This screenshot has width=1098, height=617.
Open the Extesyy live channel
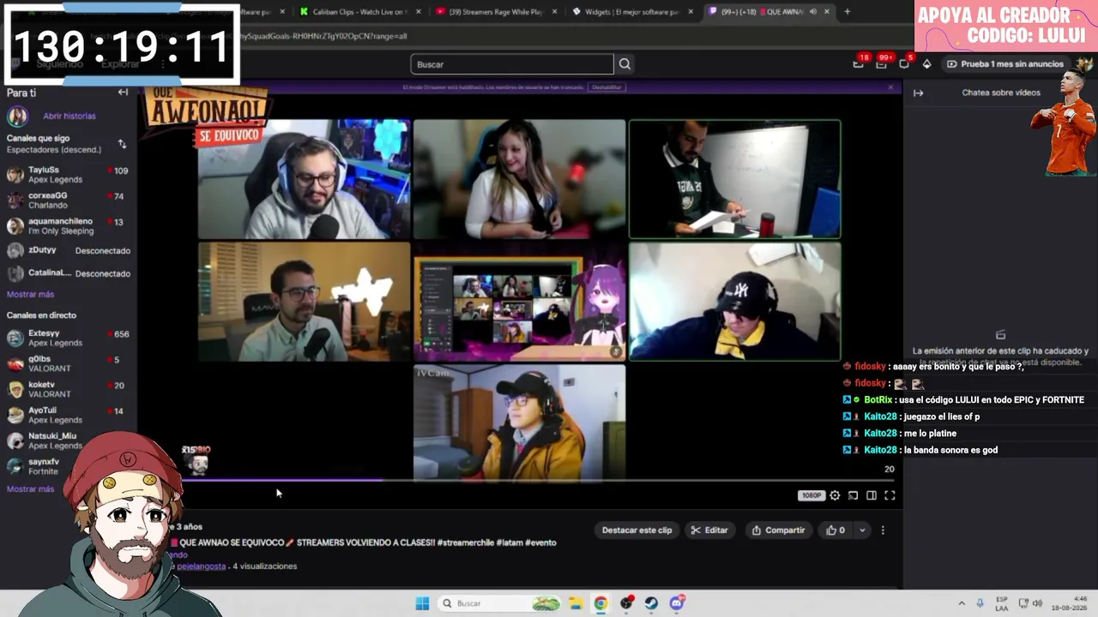point(69,338)
